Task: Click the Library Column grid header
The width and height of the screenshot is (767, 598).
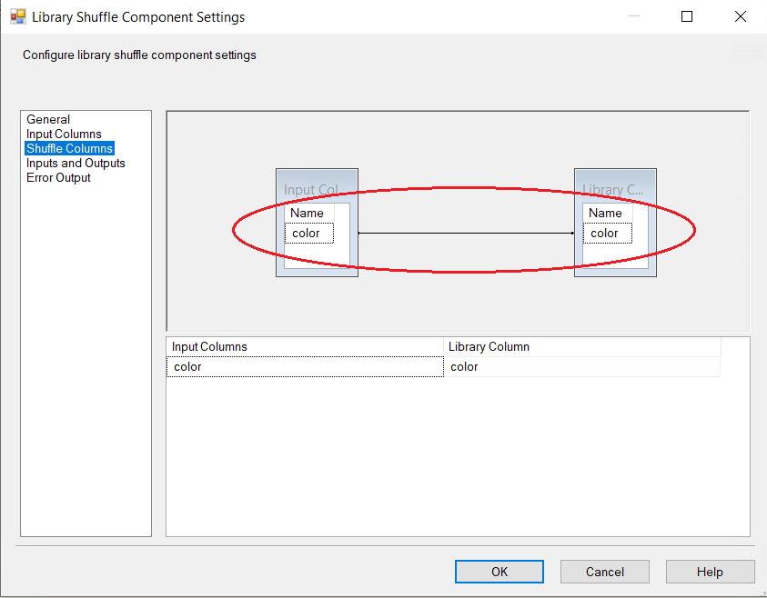Action: [x=581, y=346]
